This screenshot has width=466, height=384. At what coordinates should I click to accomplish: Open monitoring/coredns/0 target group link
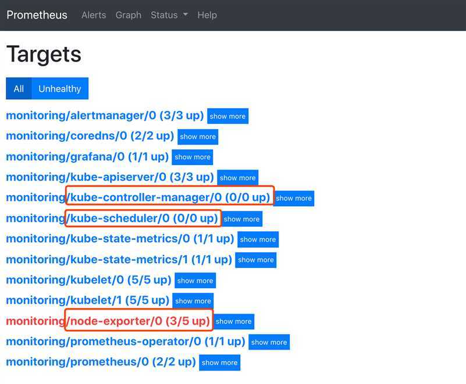(x=90, y=136)
